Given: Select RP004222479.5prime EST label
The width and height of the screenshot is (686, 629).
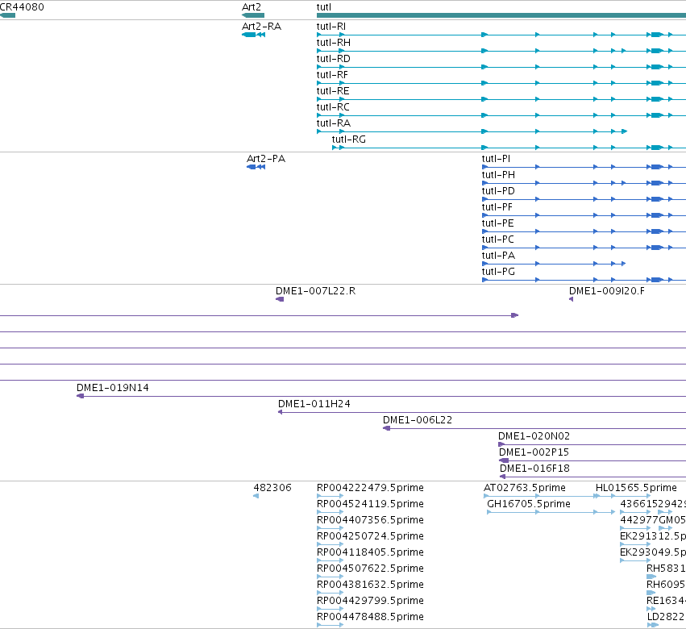Looking at the screenshot, I should (x=370, y=488).
